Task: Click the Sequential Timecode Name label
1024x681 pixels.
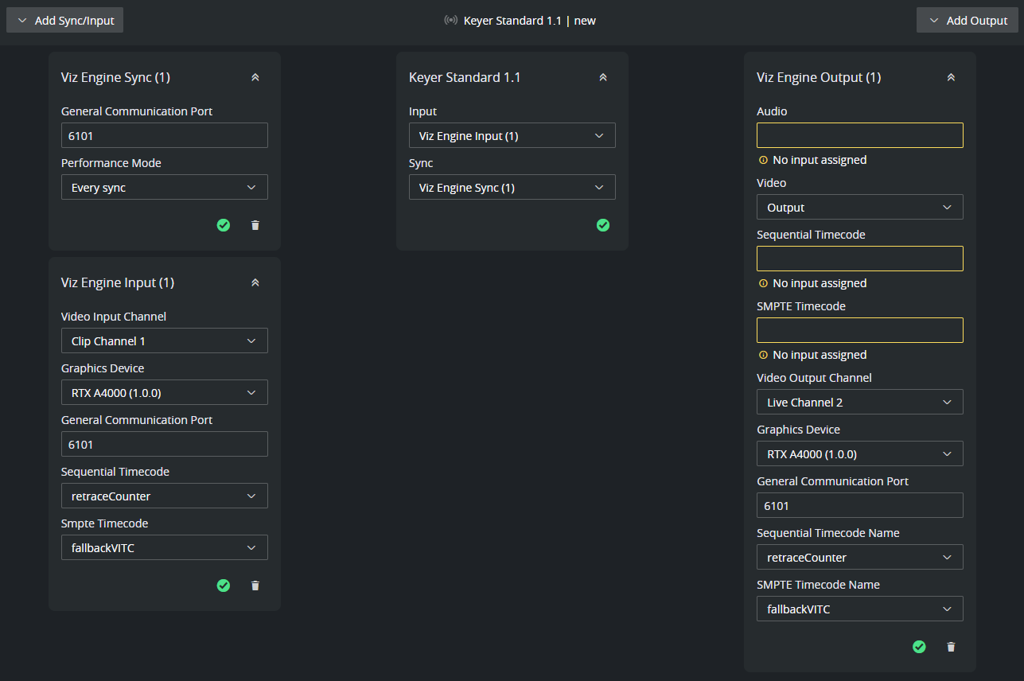Action: coord(828,533)
